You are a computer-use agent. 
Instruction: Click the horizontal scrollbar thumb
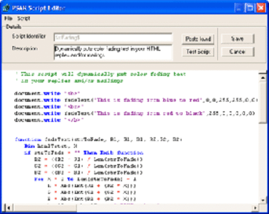pos(45,208)
